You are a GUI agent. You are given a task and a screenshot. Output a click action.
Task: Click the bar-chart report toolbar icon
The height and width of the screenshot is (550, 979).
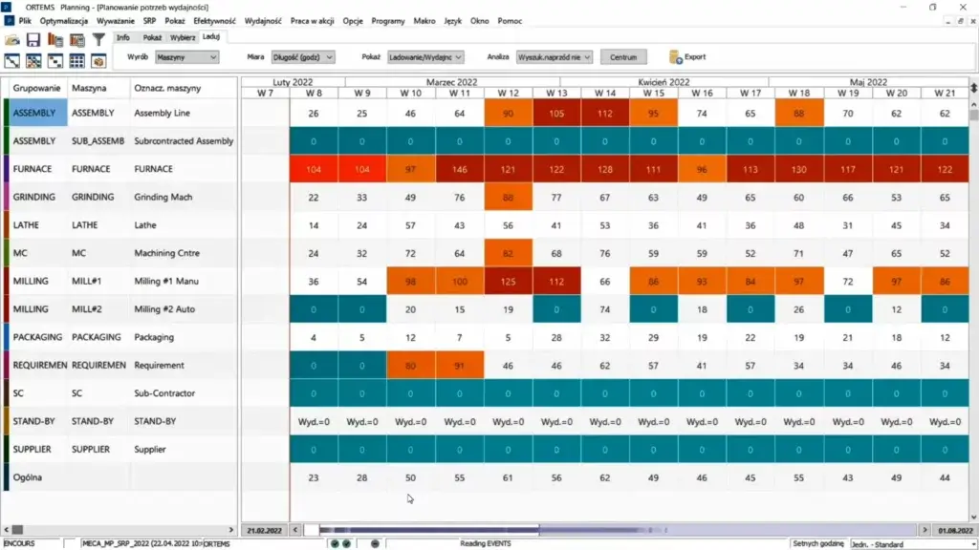pyautogui.click(x=55, y=40)
